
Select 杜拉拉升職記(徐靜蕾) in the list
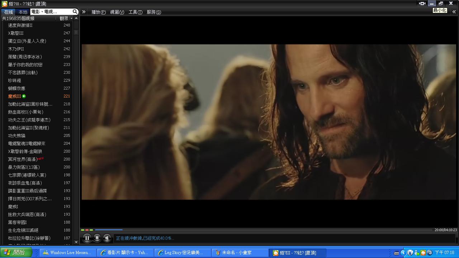point(29,238)
